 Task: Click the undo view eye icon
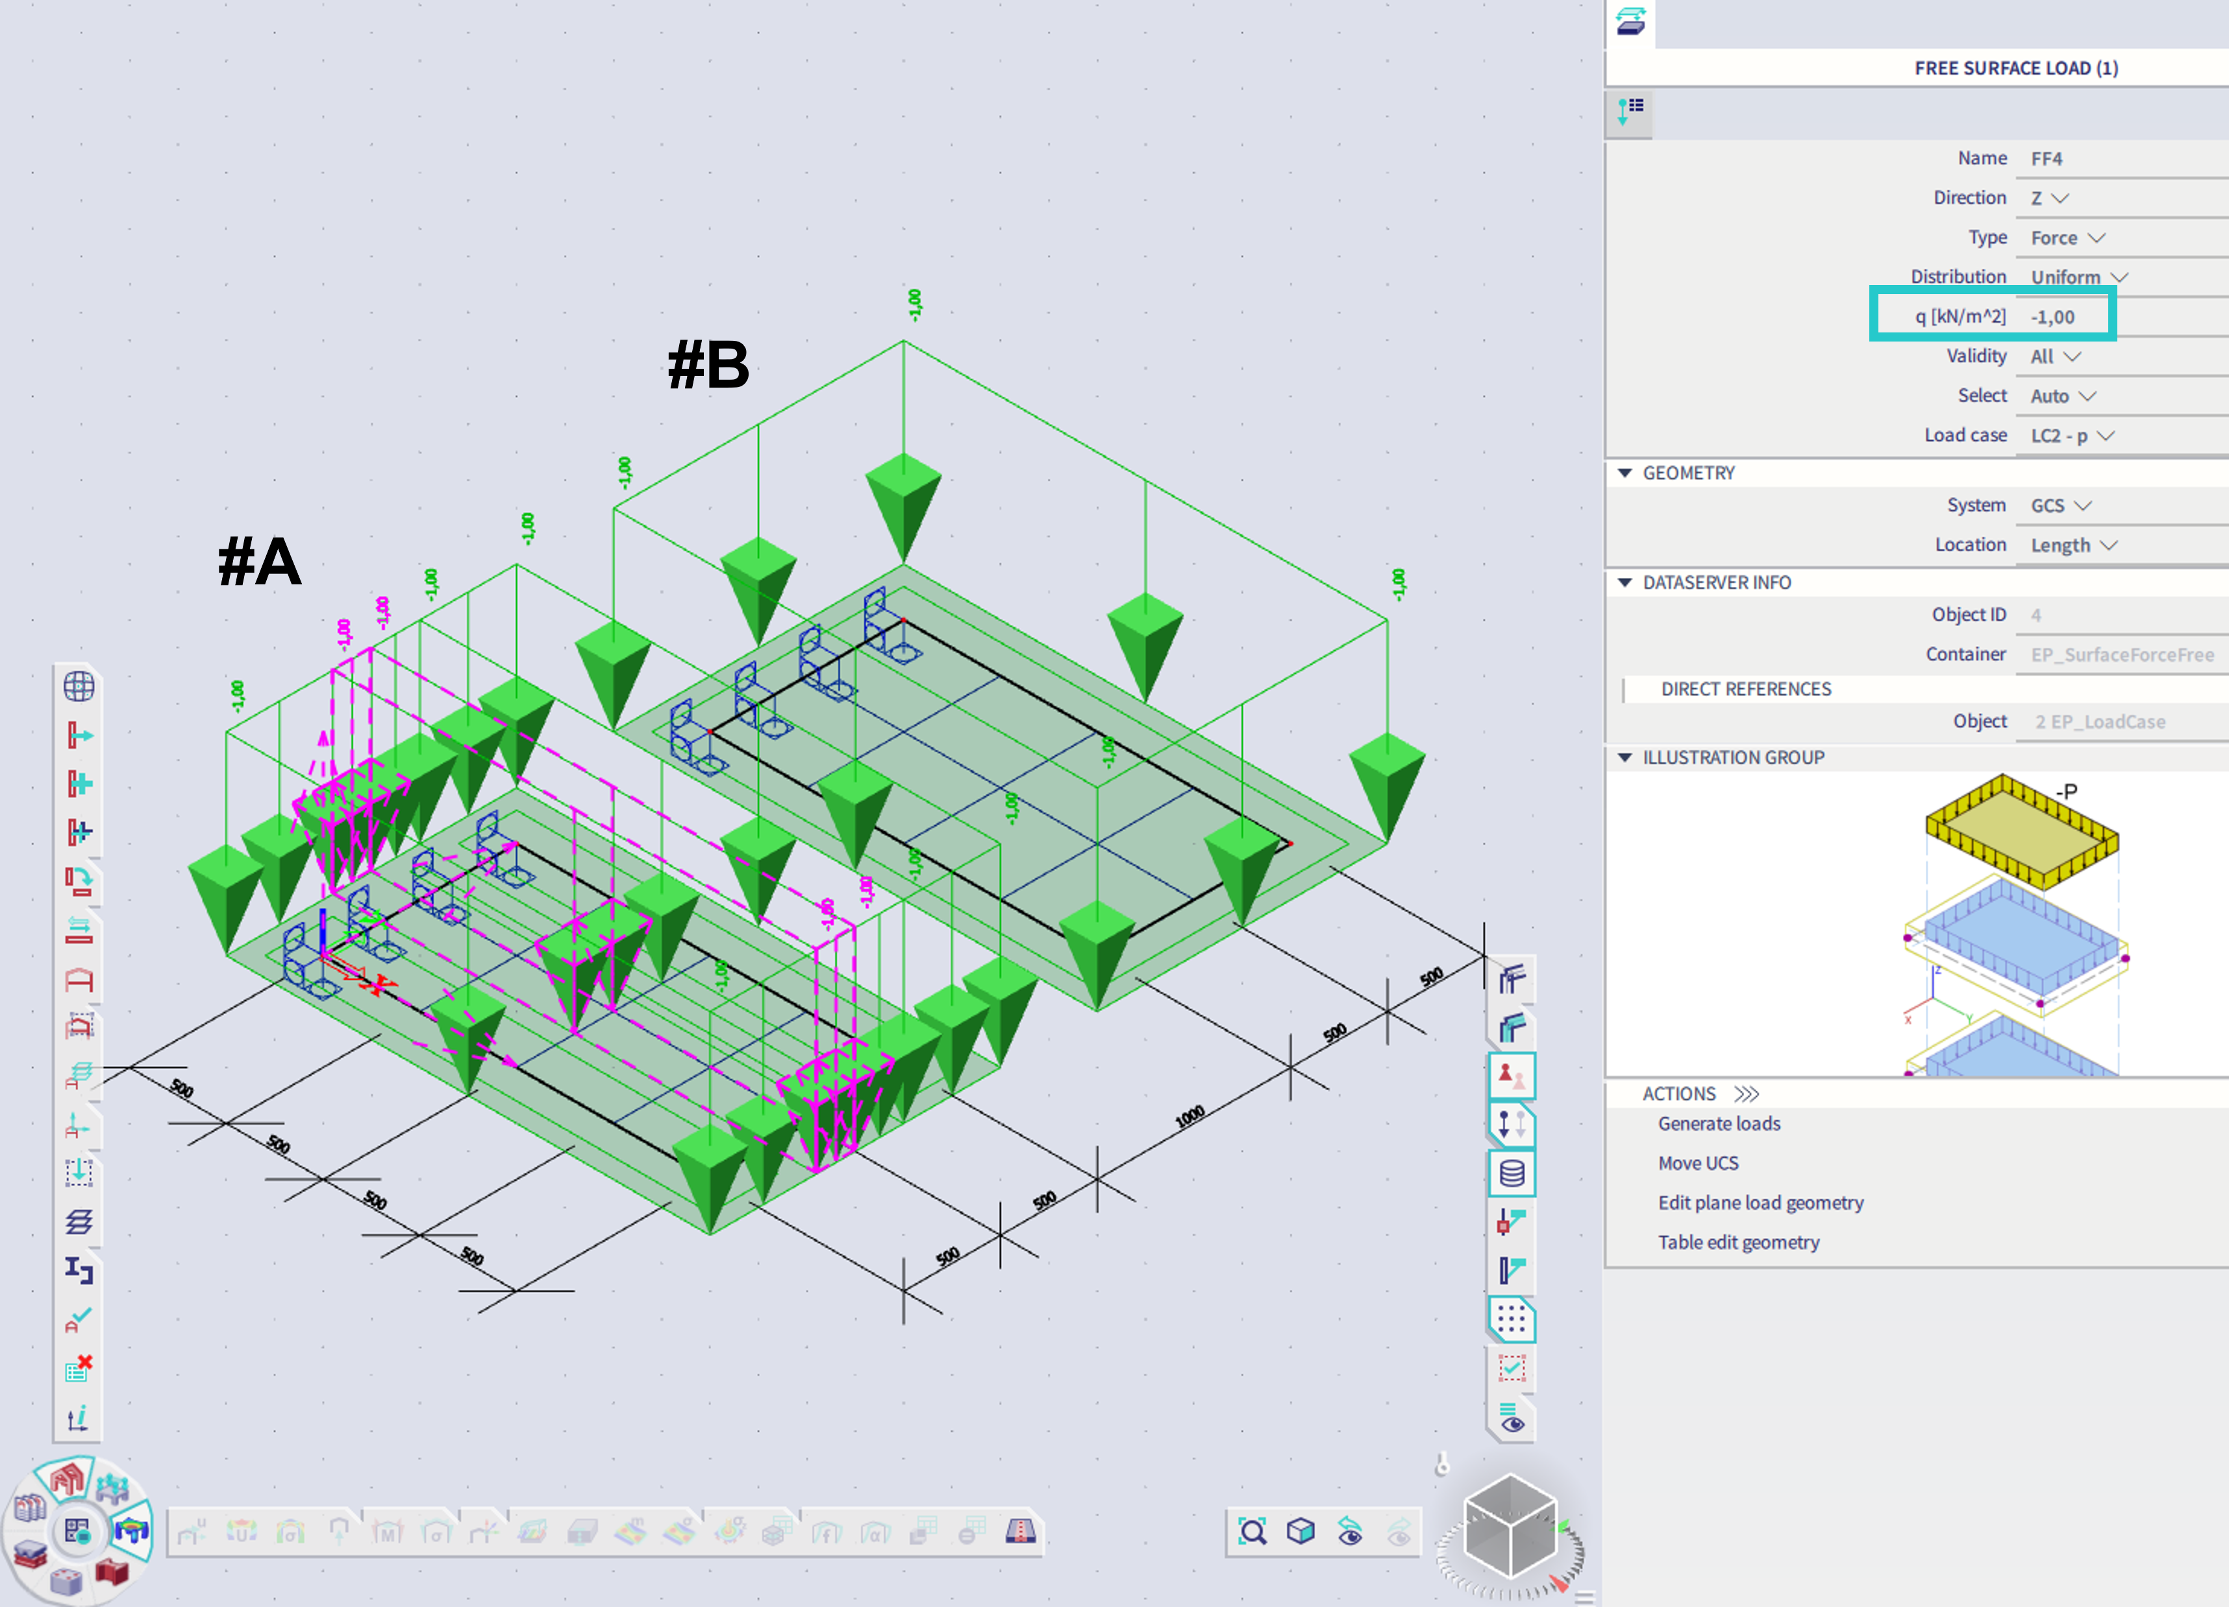[1349, 1531]
